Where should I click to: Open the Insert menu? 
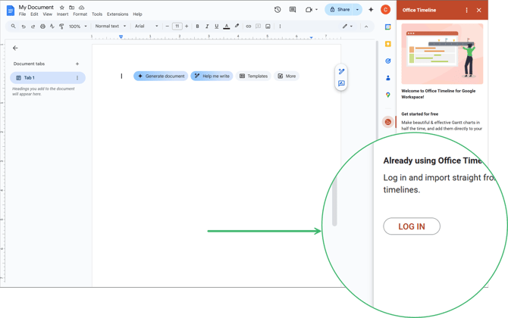(x=62, y=14)
